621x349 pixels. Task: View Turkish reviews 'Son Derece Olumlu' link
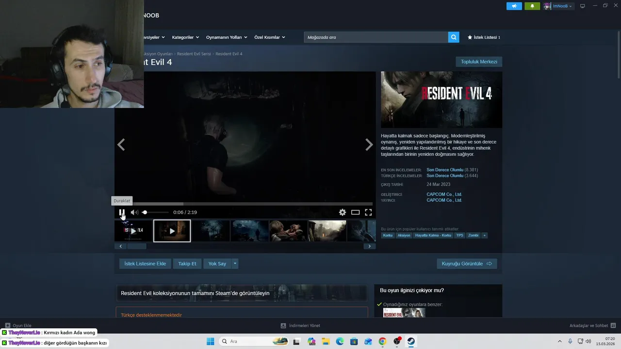click(445, 175)
